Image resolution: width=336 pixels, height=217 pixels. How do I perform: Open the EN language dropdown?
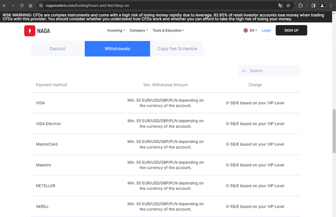click(x=253, y=30)
